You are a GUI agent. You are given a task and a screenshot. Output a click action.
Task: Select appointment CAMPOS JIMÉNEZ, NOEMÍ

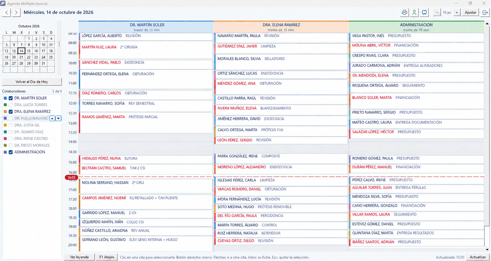pos(146,202)
